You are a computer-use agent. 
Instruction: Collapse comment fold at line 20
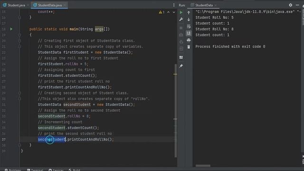[x=19, y=41]
